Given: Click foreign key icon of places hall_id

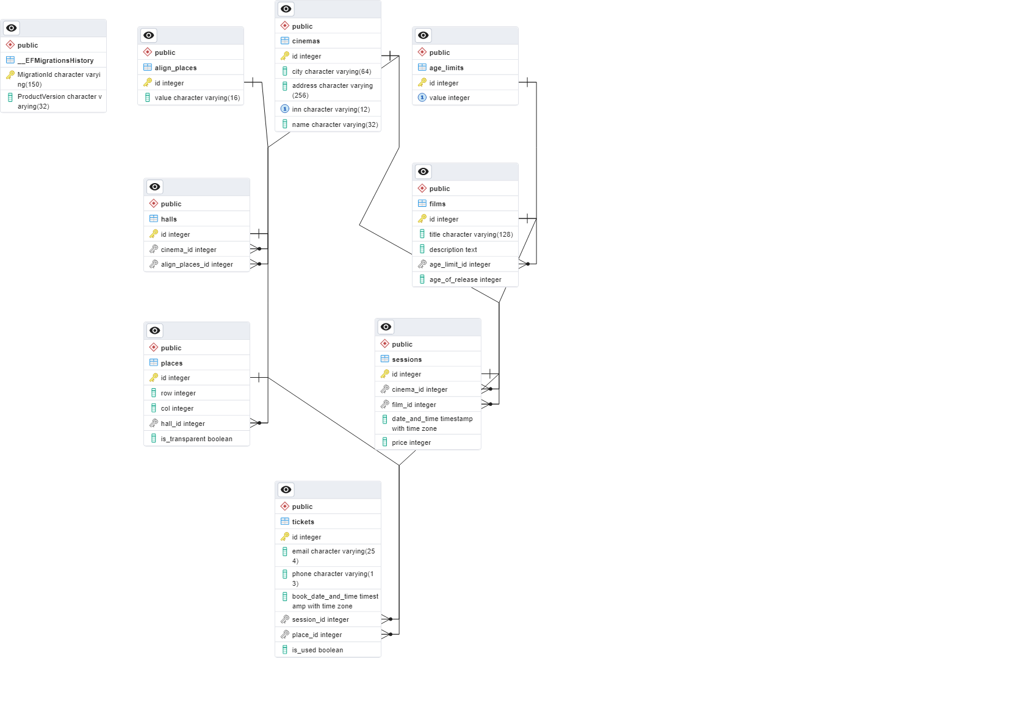Looking at the screenshot, I should 153,424.
